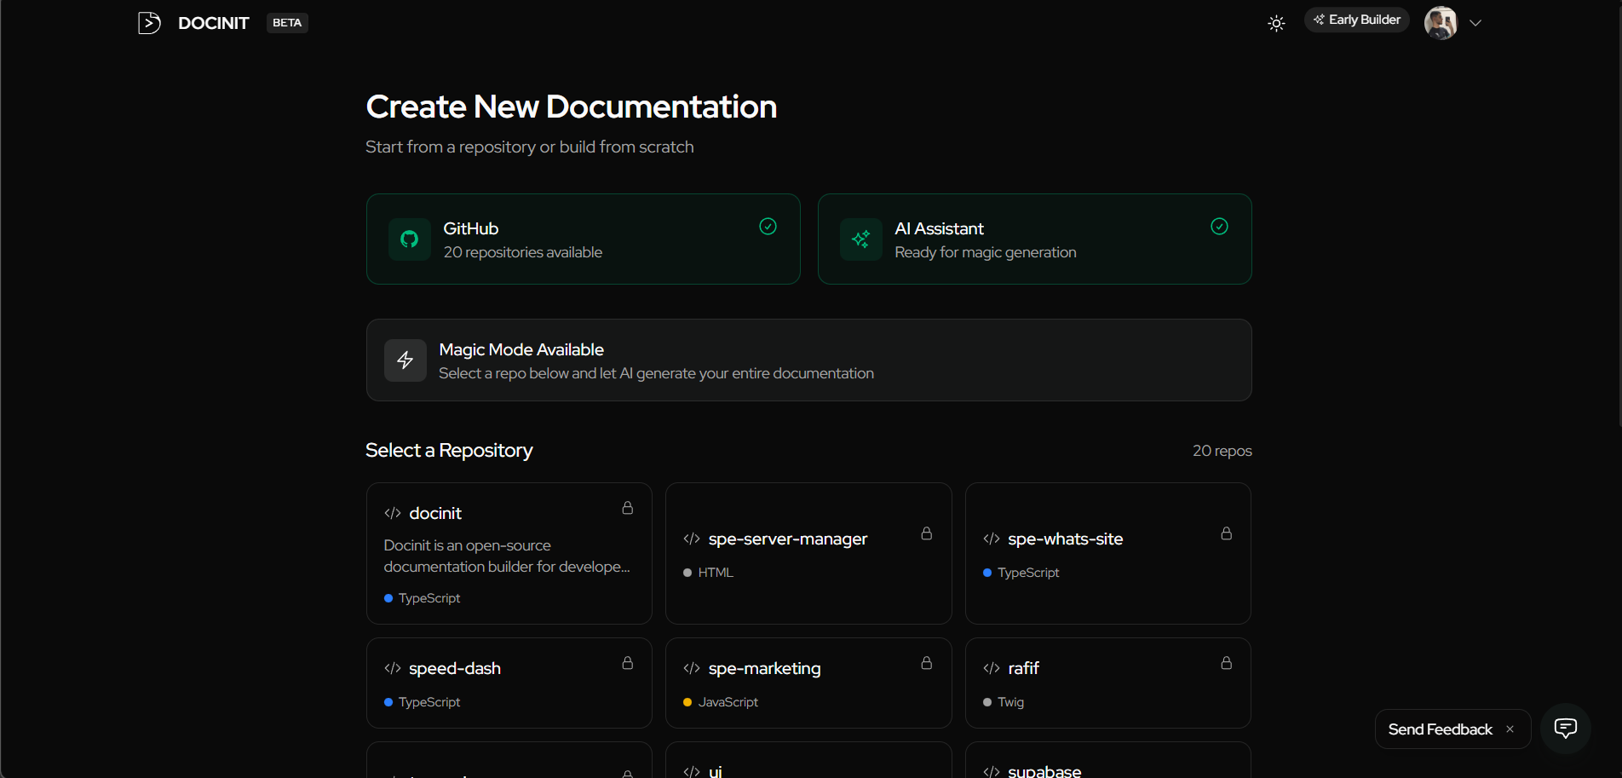Click the BETA badge next to DOCINIT
This screenshot has width=1622, height=778.
(286, 22)
